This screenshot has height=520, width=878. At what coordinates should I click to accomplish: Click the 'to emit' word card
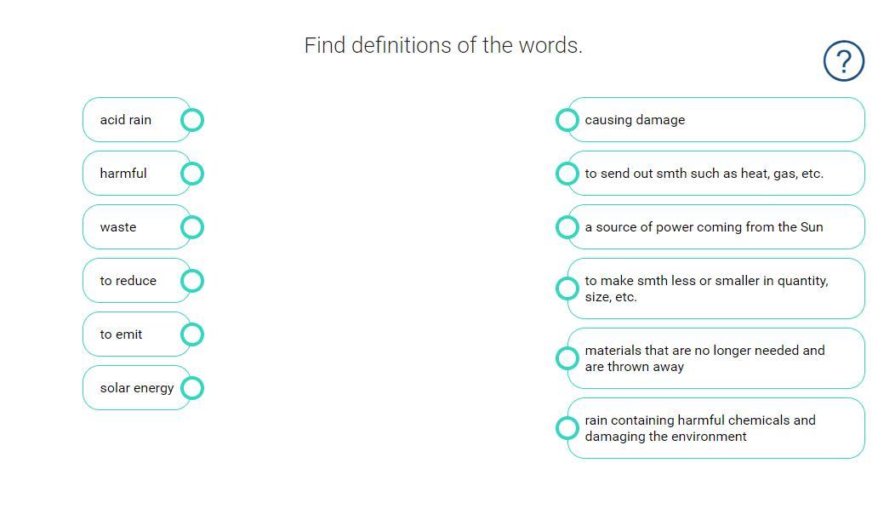[x=128, y=334]
